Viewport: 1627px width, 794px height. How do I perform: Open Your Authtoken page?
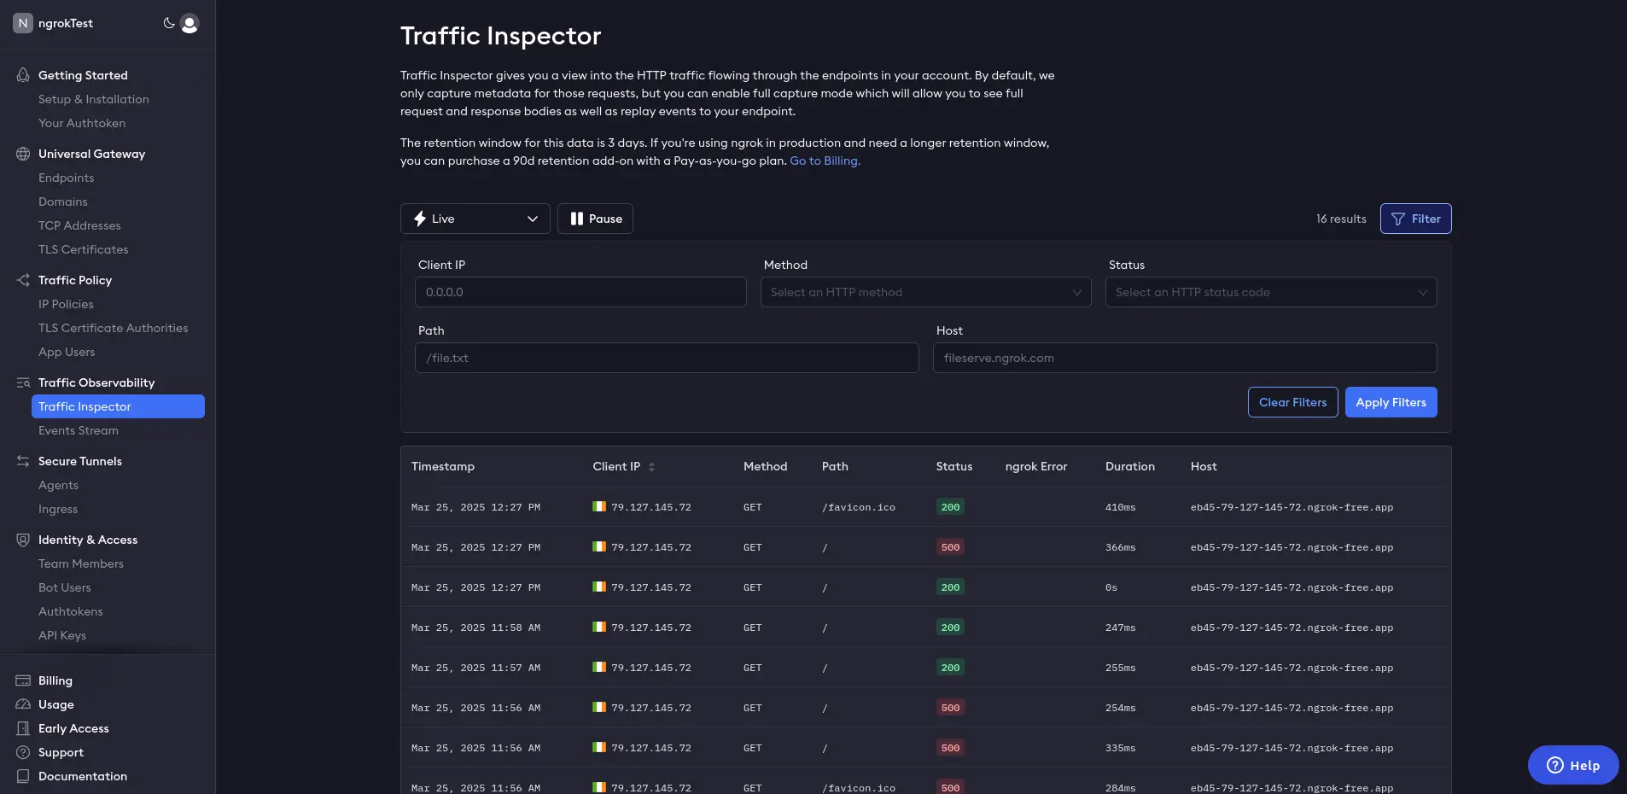coord(82,123)
